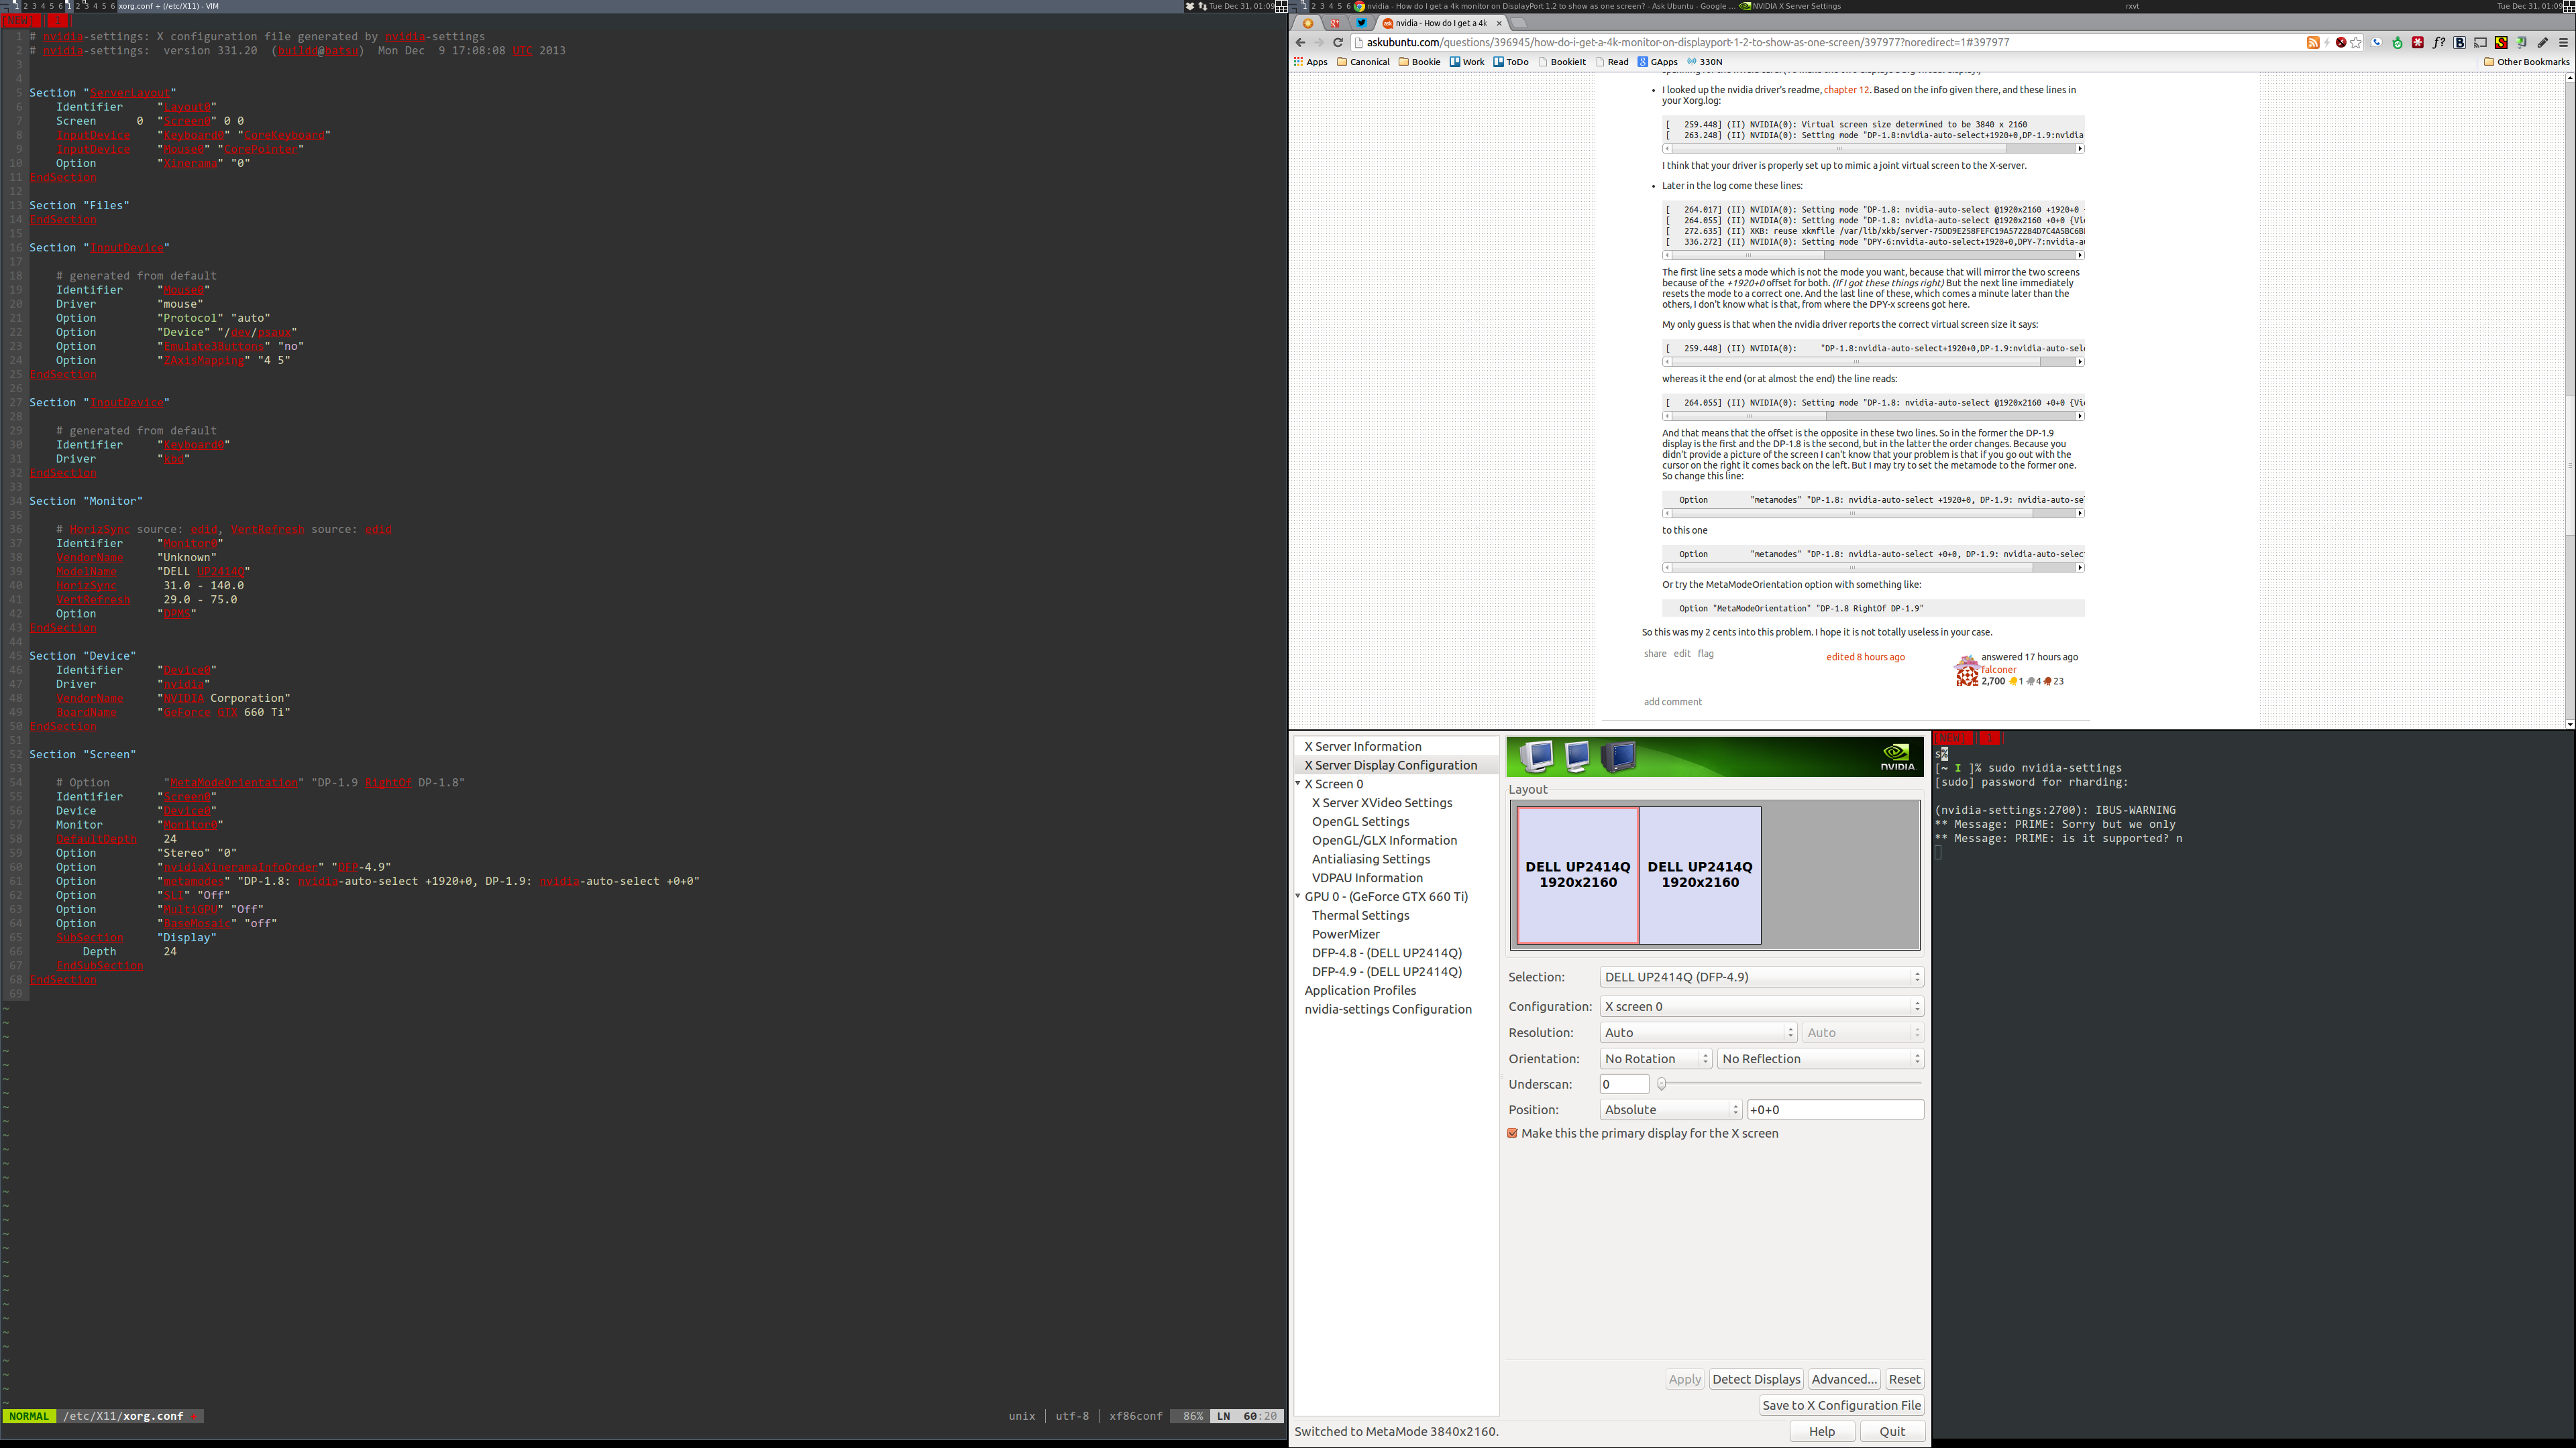Click the cast screen extension icon

click(x=2481, y=42)
